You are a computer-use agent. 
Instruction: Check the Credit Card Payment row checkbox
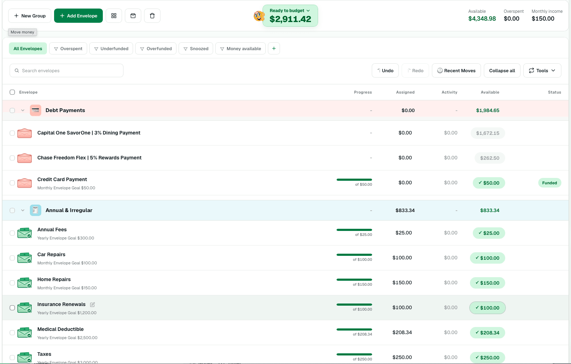[x=12, y=183]
